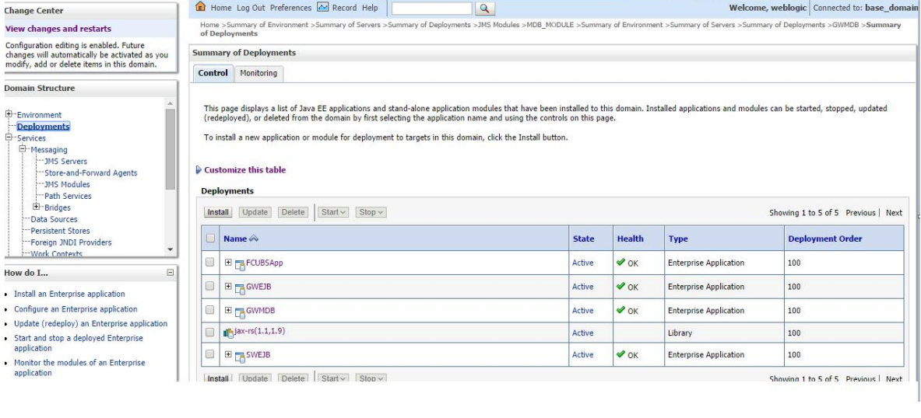Viewport: 921px width, 418px height.
Task: Click inside the search input field
Action: coord(432,9)
